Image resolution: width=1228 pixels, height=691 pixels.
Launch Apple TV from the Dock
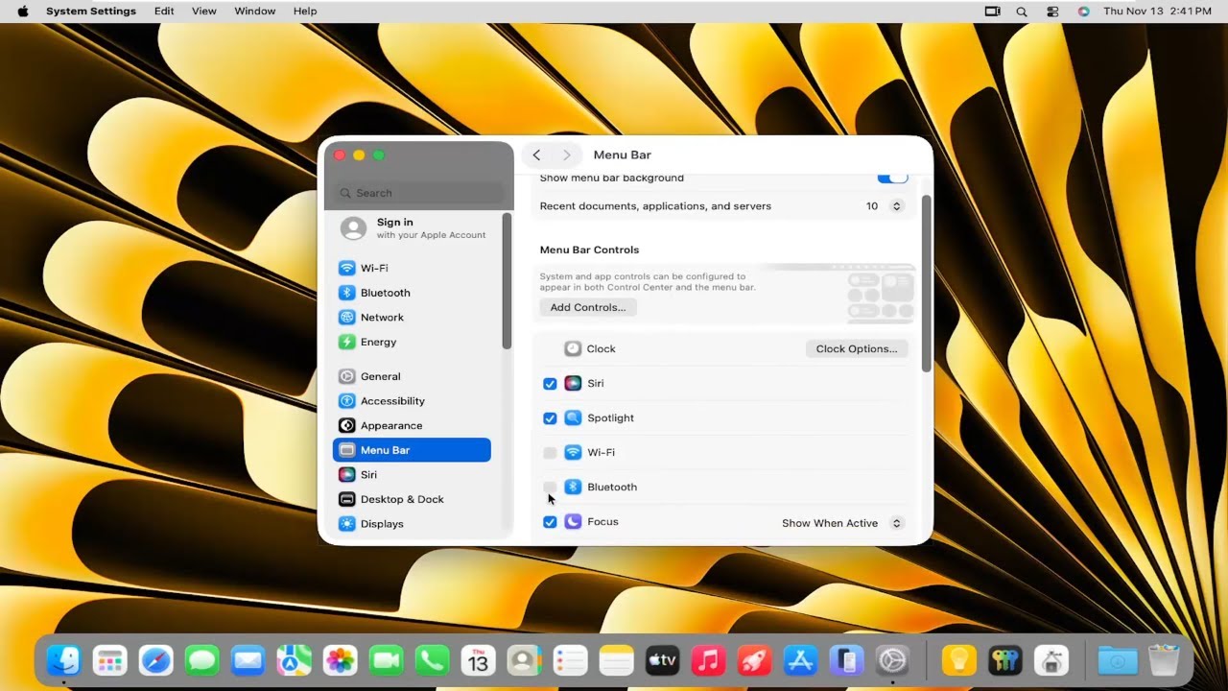662,660
